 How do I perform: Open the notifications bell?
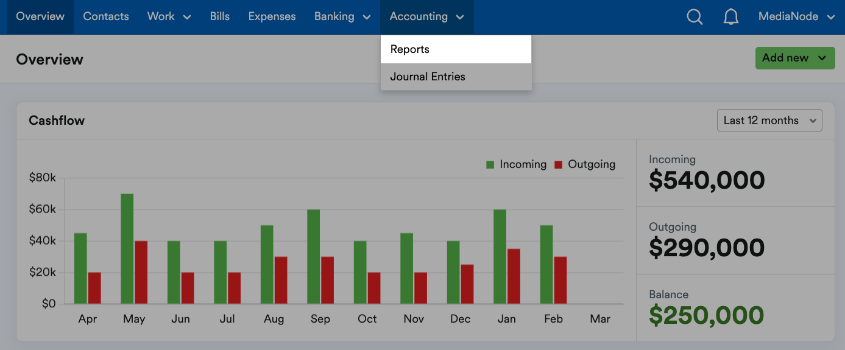pyautogui.click(x=730, y=17)
